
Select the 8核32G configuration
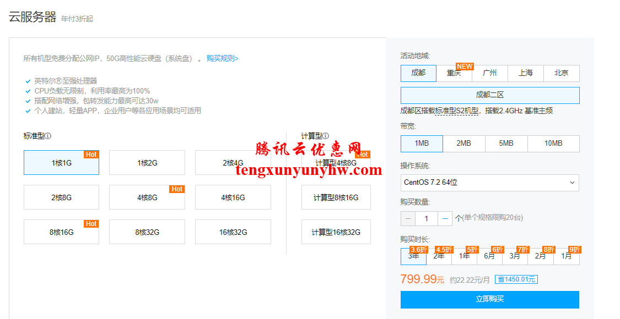147,232
